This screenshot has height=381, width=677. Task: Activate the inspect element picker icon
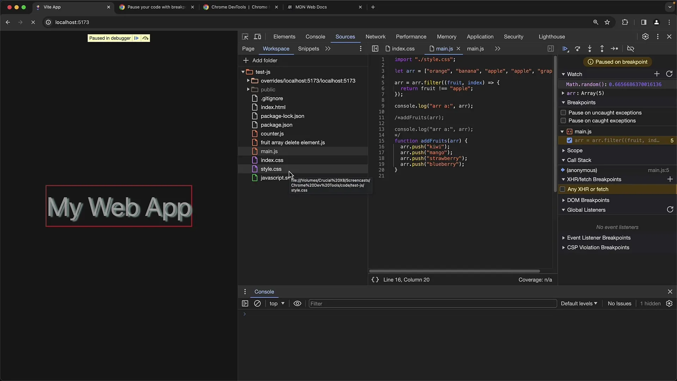pyautogui.click(x=245, y=37)
